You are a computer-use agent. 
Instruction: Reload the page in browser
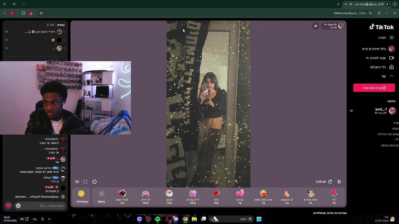click(x=379, y=13)
